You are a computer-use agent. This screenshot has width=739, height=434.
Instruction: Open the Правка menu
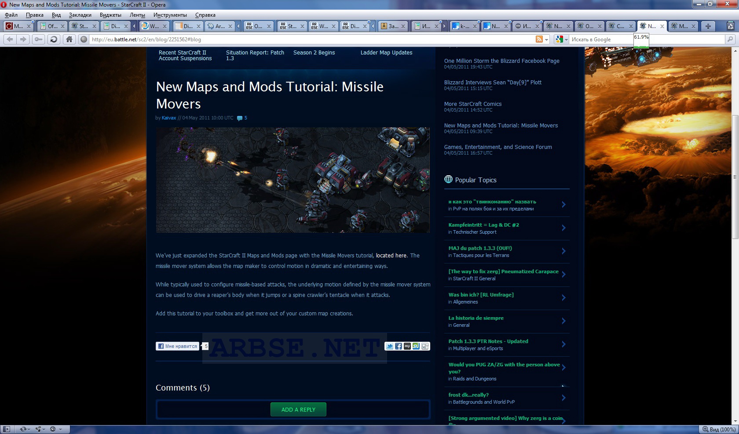[34, 15]
